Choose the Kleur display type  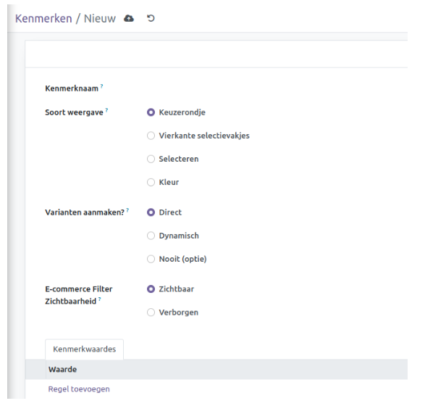click(151, 182)
